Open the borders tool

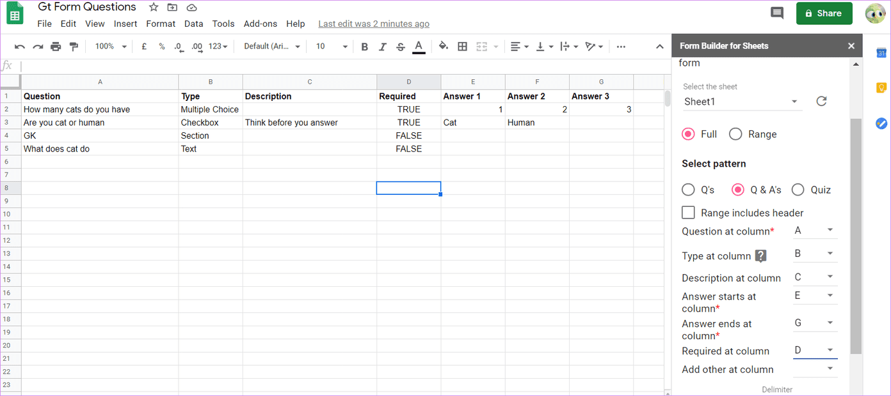(x=463, y=47)
